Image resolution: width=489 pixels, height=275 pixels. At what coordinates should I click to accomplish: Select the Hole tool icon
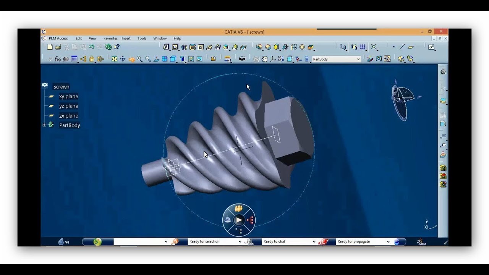[201, 47]
